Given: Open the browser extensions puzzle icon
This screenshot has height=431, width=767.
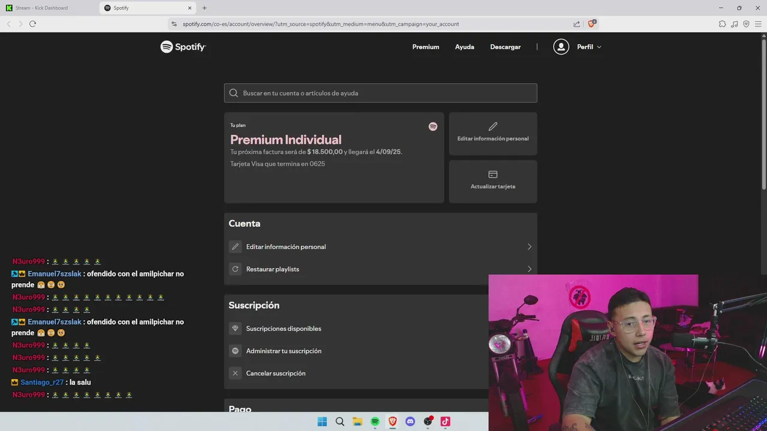Looking at the screenshot, I should tap(722, 24).
